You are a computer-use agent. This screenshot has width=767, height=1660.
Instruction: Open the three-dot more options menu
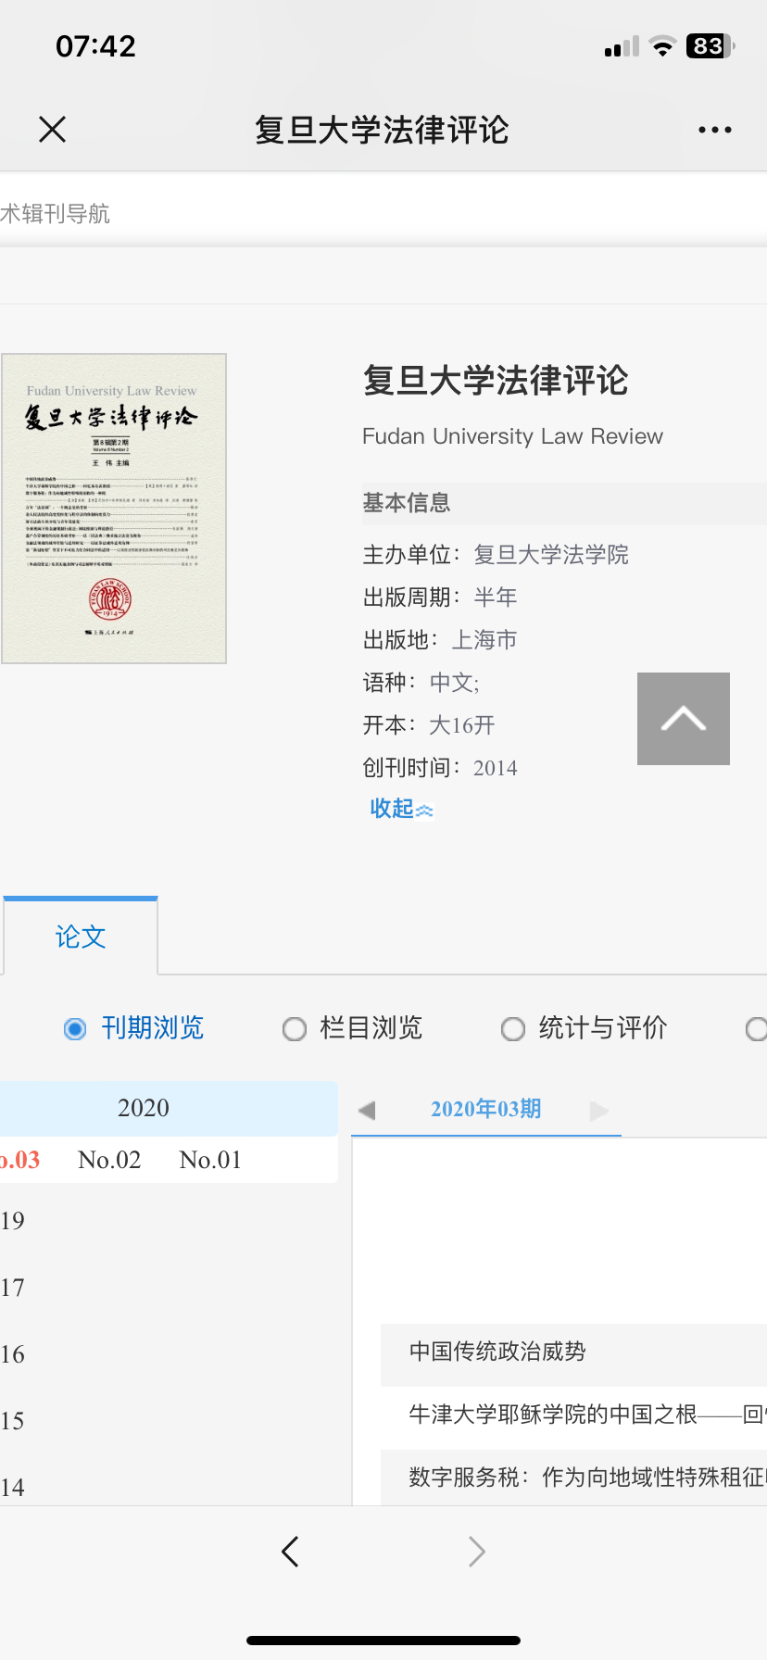point(714,130)
